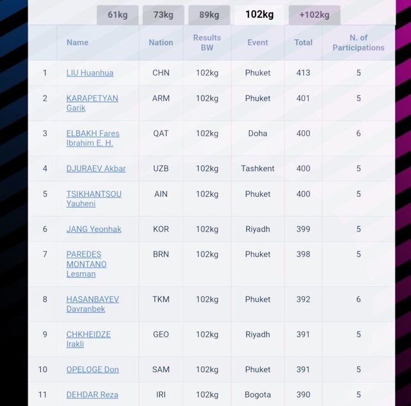Open OPELOGE Don profile link

pos(92,369)
